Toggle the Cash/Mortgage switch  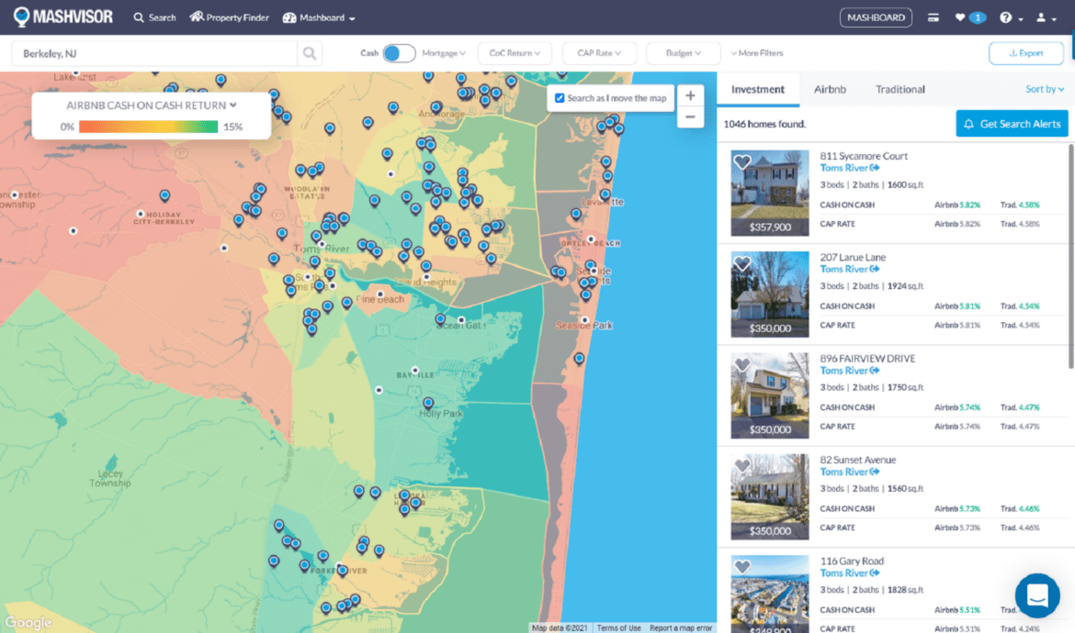[399, 53]
